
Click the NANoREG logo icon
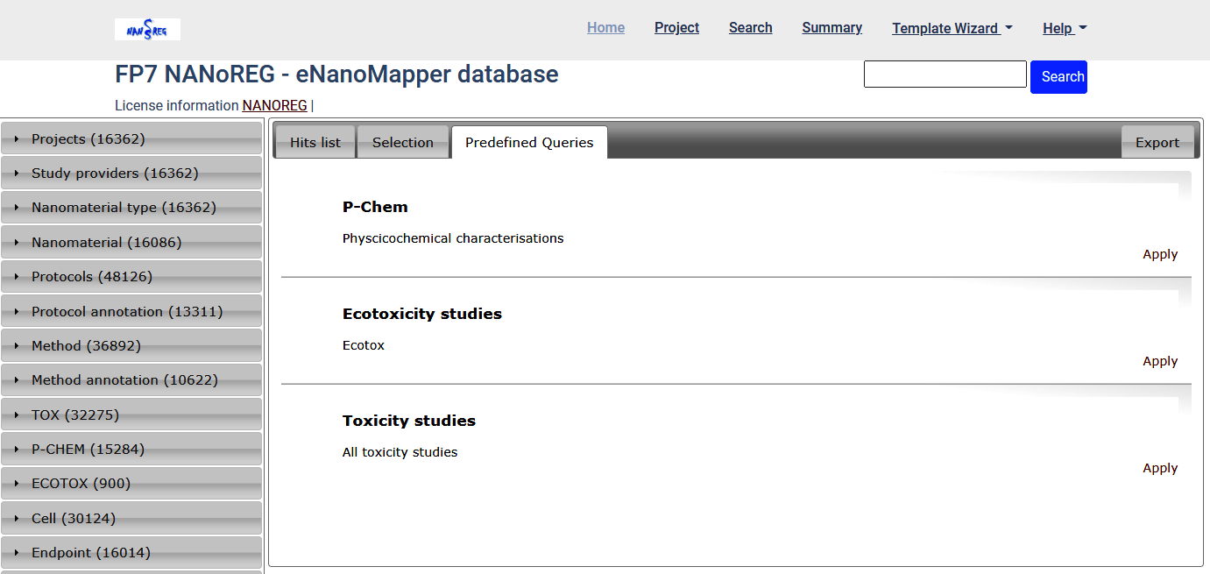pyautogui.click(x=147, y=29)
